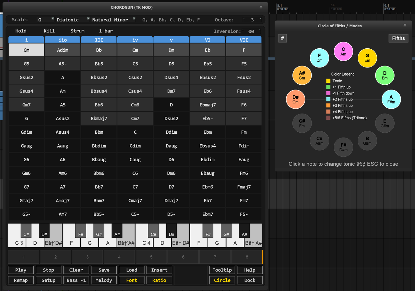The width and height of the screenshot is (415, 291).
Task: Click the 1 bar length setting
Action: pyautogui.click(x=106, y=31)
